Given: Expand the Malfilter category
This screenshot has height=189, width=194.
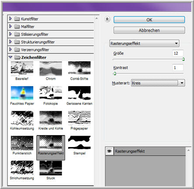Looking at the screenshot, I should point(10,26).
